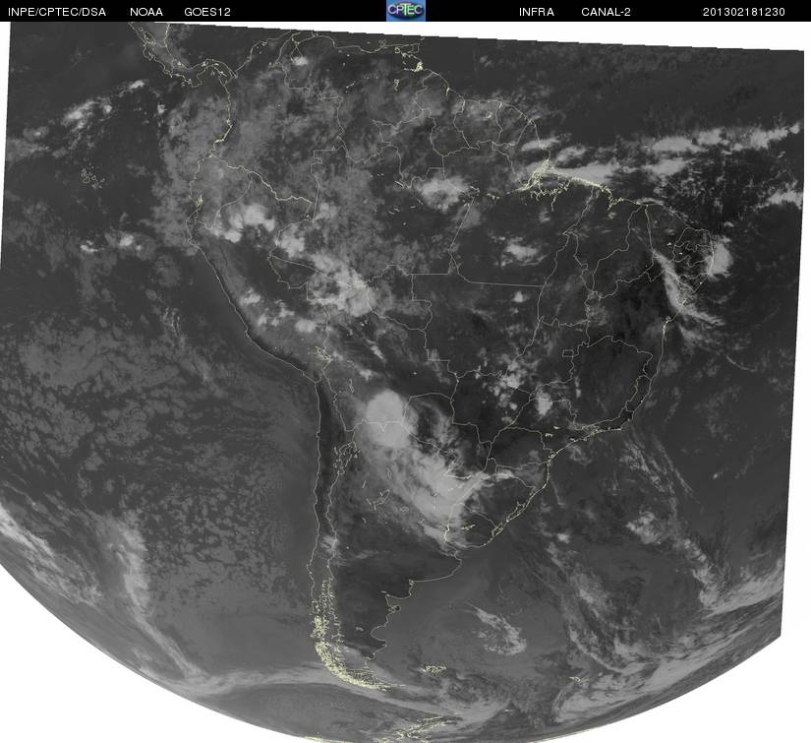The width and height of the screenshot is (811, 743).
Task: Click the satellite image of South America
Action: coord(403,382)
